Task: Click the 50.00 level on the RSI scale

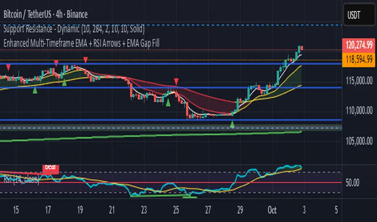Action: click(x=352, y=183)
